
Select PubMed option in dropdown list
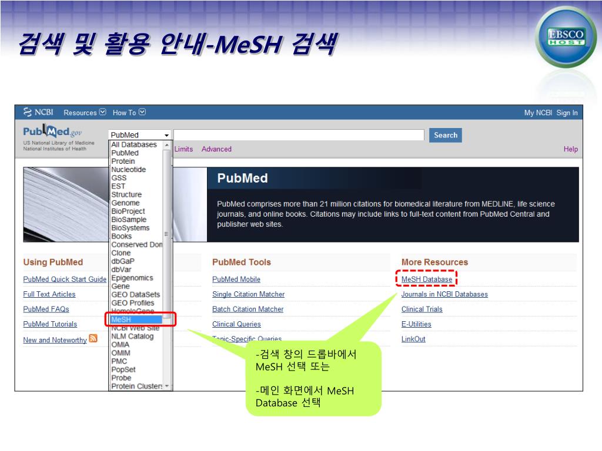point(125,153)
